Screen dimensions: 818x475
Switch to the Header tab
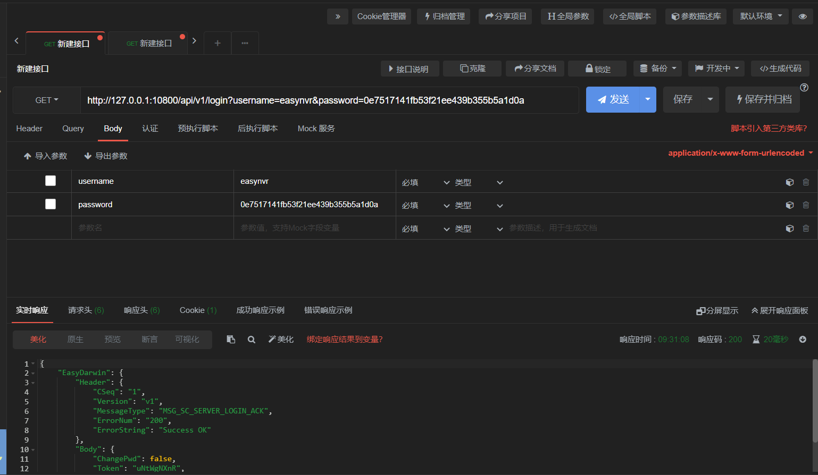(29, 129)
